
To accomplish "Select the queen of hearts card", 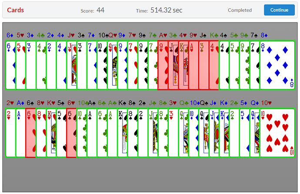I will coord(112,65).
